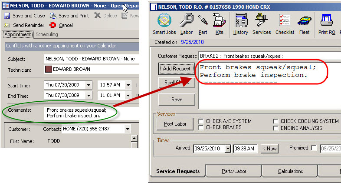Enable CHECK A/C SYSTEM checkbox

[x=201, y=122]
